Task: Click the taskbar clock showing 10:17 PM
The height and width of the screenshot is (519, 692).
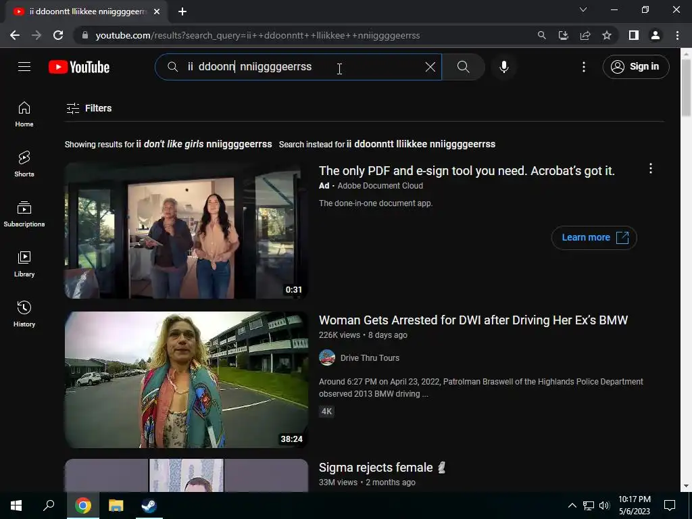Action: click(x=634, y=505)
